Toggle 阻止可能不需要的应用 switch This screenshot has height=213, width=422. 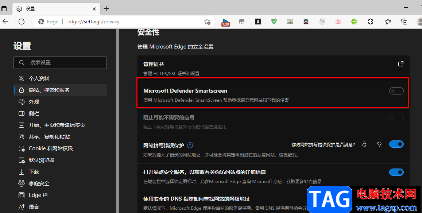tap(396, 117)
